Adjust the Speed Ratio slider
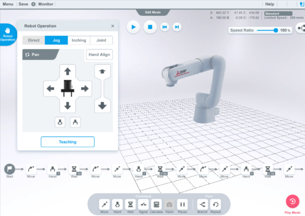305x216 pixels. pyautogui.click(x=276, y=30)
